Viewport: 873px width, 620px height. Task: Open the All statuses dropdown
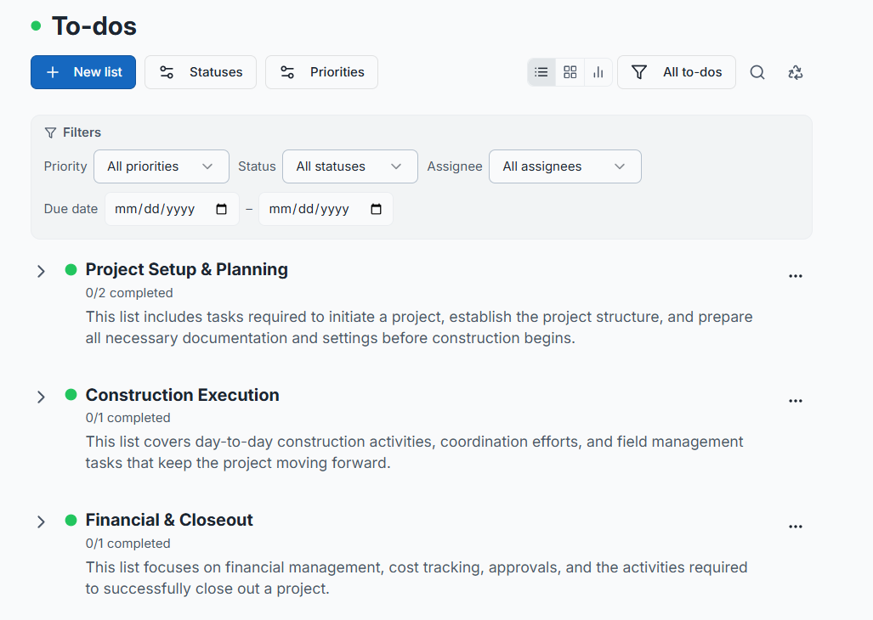point(350,166)
